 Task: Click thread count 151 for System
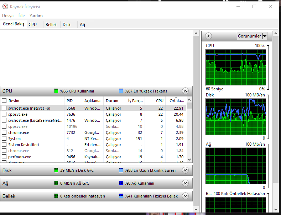139,139
